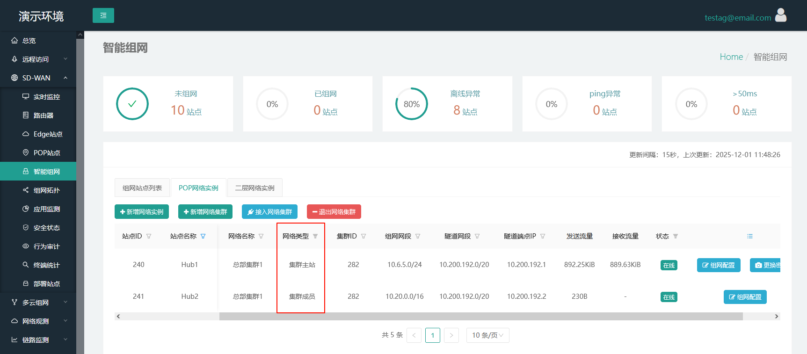Click the sidebar scroll-up arrow
This screenshot has width=807, height=354.
point(80,35)
